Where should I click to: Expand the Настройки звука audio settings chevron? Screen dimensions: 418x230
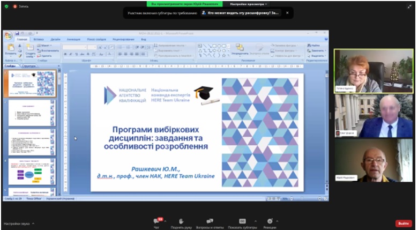33,224
